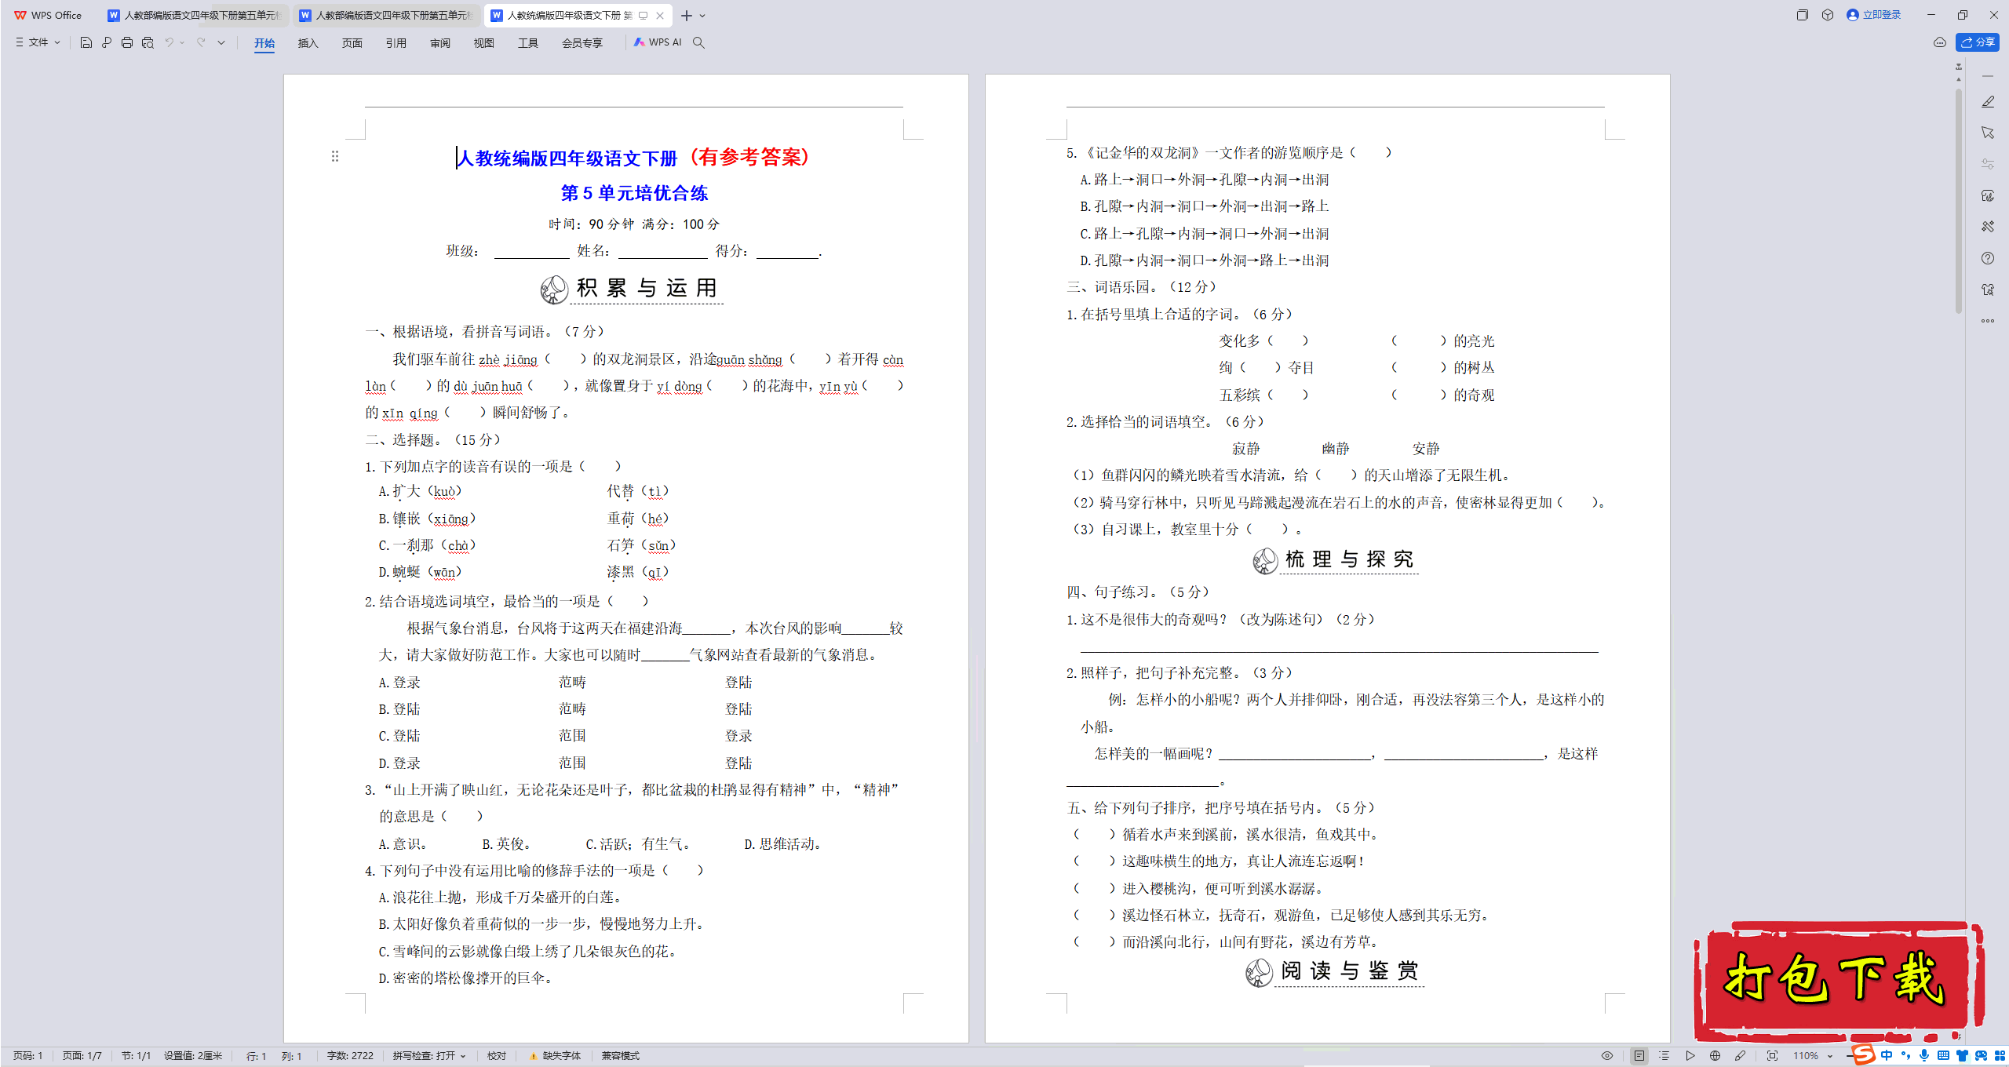The width and height of the screenshot is (2009, 1067).
Task: Click the page indicator 页面: 1/7
Action: pyautogui.click(x=82, y=1056)
